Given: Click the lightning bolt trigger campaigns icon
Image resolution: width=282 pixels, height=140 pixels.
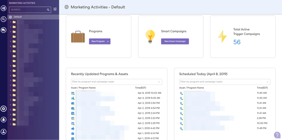Looking at the screenshot, I should [222, 36].
